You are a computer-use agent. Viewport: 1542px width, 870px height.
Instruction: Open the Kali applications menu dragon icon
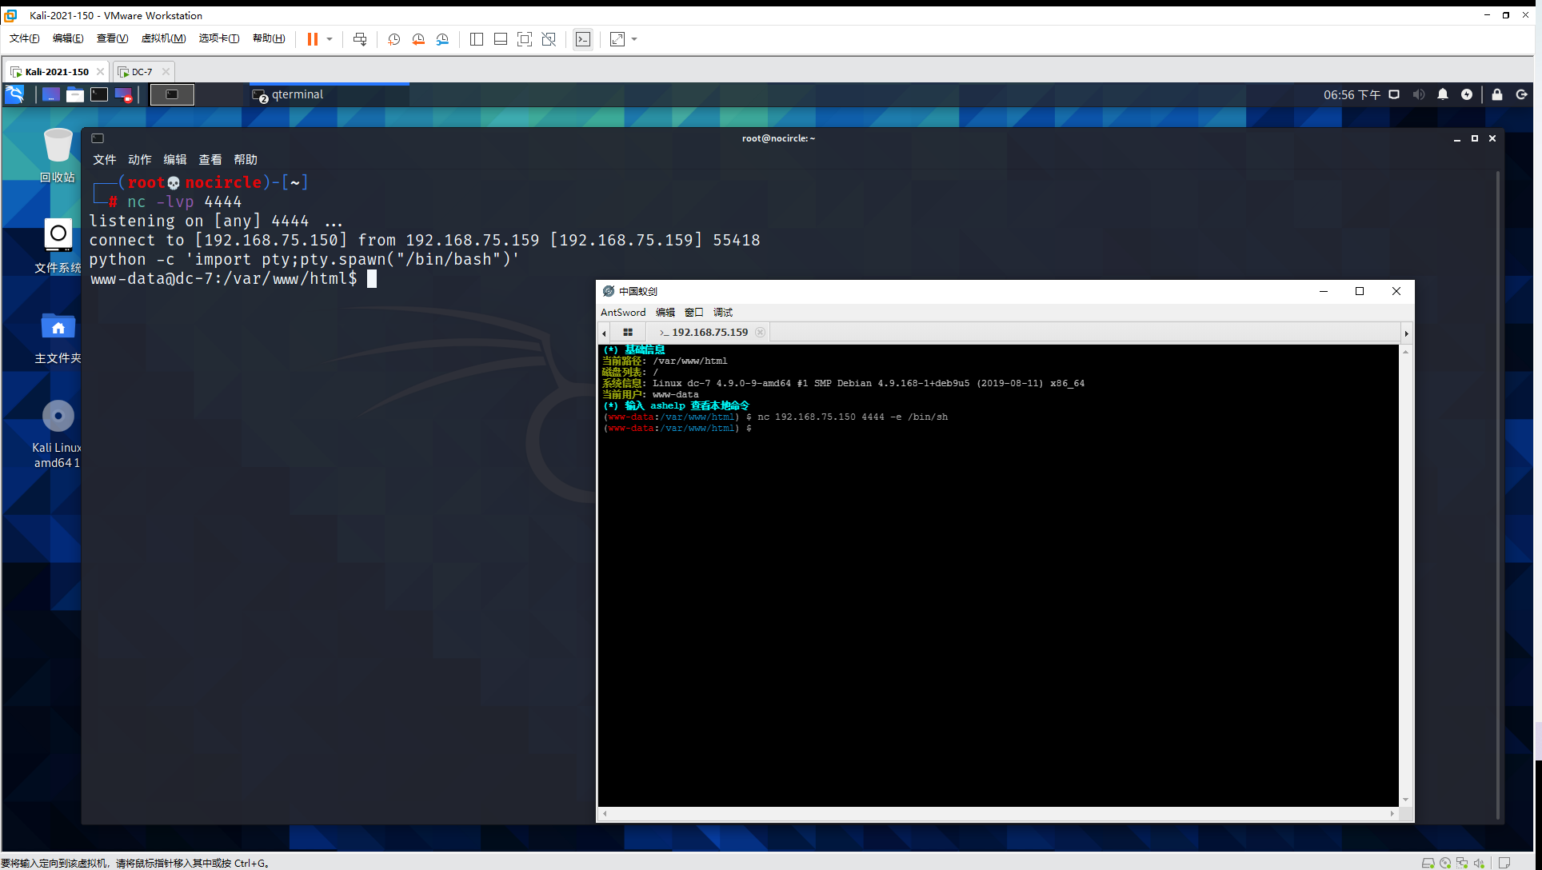pyautogui.click(x=15, y=94)
